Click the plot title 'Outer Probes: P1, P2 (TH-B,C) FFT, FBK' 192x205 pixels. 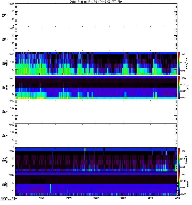coord(96,2)
